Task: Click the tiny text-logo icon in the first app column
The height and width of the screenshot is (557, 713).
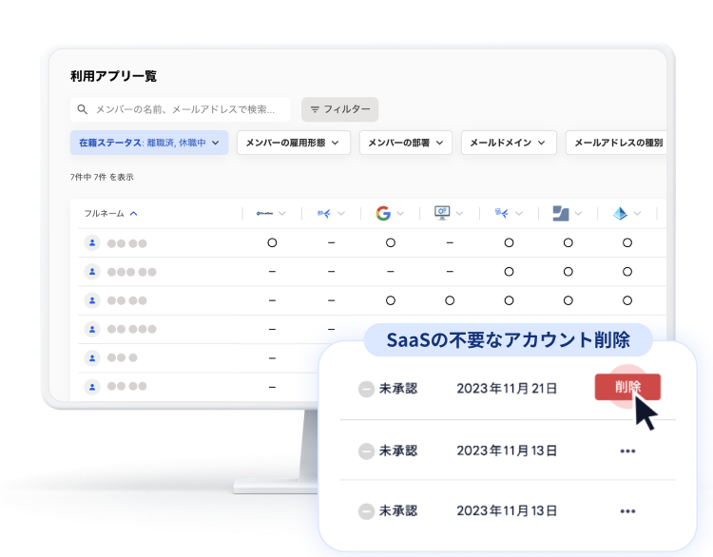Action: tap(264, 213)
